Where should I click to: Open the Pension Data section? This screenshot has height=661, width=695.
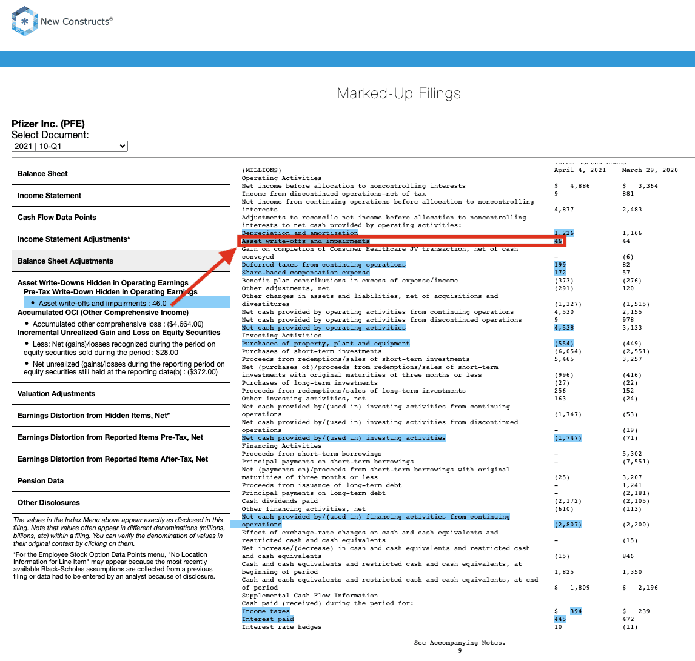coord(121,481)
